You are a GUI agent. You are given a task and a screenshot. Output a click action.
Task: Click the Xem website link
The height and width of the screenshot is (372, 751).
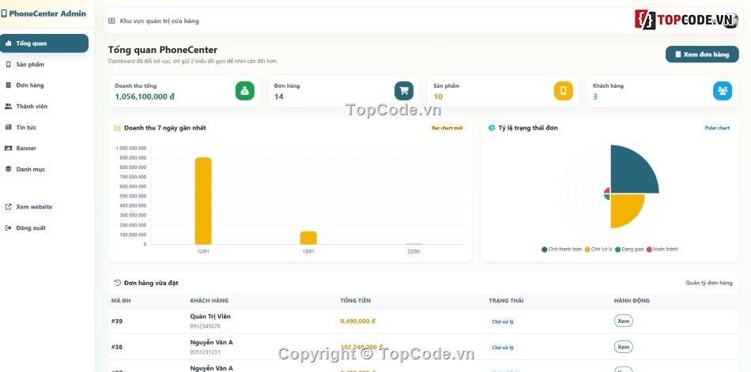click(44, 207)
